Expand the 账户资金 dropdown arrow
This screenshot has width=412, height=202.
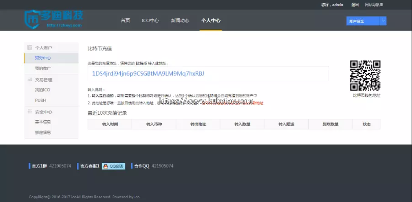(x=383, y=21)
